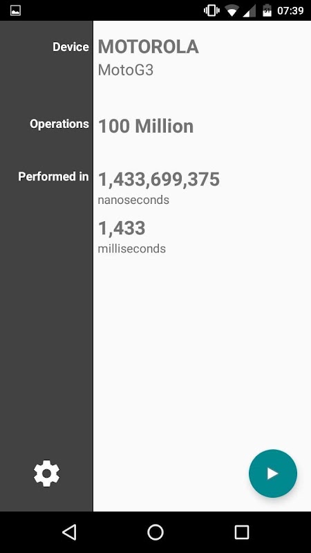Tap the 07:39 clock in status bar

(x=290, y=10)
